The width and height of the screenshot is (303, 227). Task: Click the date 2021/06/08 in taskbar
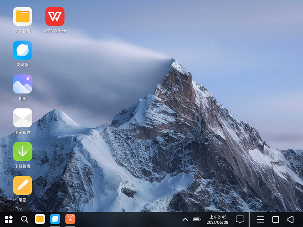click(217, 223)
